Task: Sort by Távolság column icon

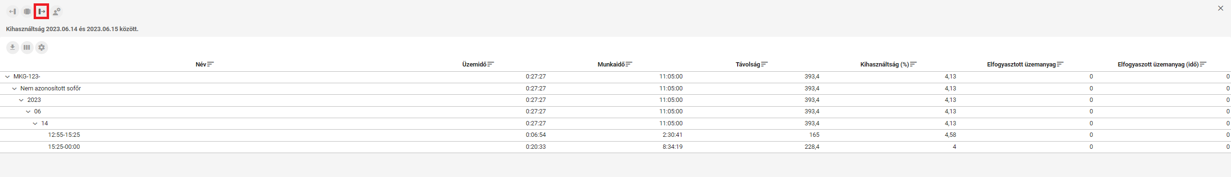Action: (x=765, y=64)
